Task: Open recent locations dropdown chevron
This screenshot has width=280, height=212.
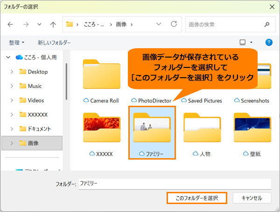Action: coord(39,24)
